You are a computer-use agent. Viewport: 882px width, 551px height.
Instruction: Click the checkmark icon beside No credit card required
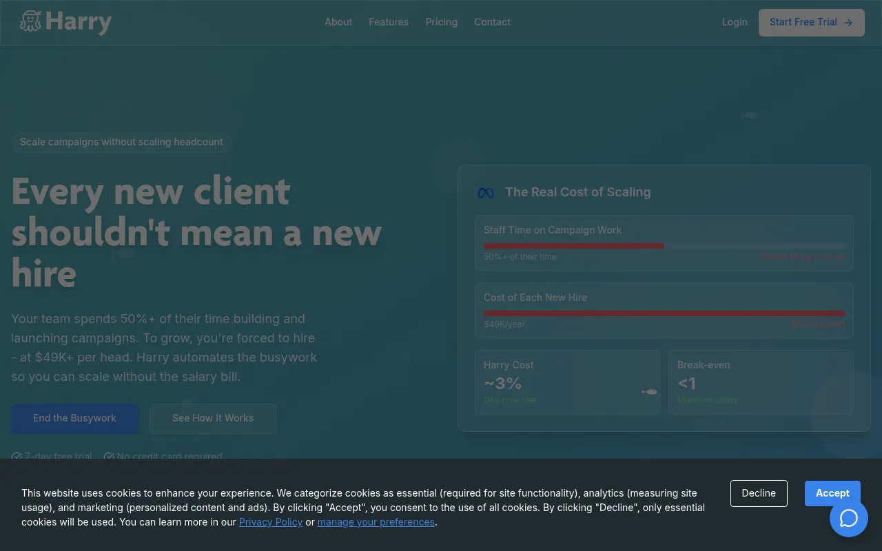coord(109,457)
